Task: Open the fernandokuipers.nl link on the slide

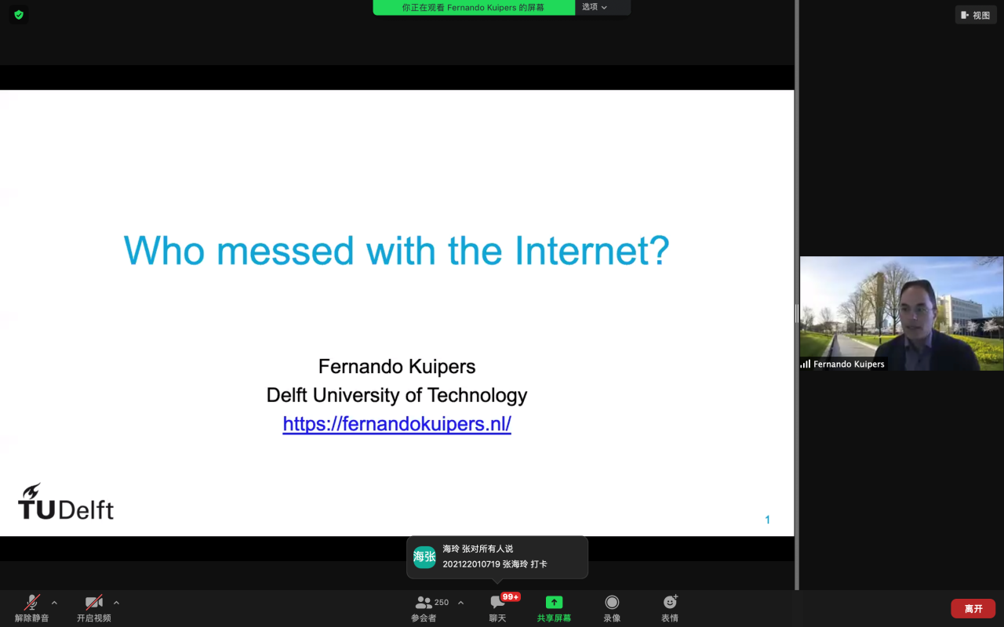Action: [x=397, y=424]
